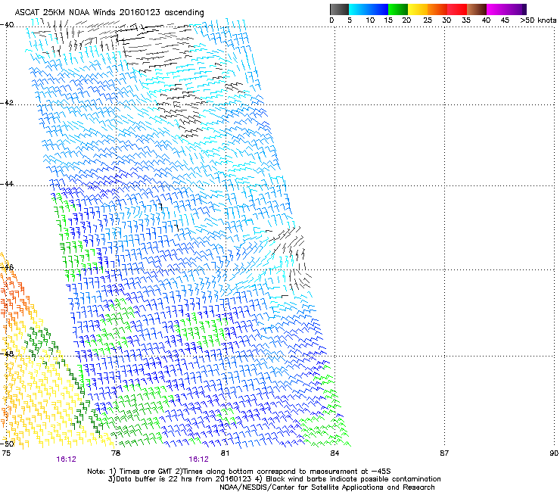Click the gray 0-5 knots color segment
The height and width of the screenshot is (492, 560).
[x=339, y=9]
